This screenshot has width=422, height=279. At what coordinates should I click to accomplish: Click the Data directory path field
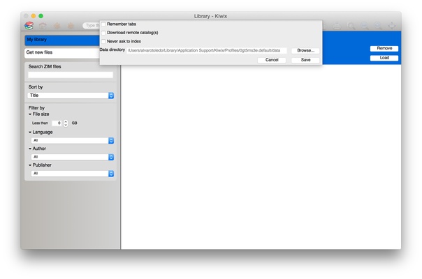[x=207, y=50]
